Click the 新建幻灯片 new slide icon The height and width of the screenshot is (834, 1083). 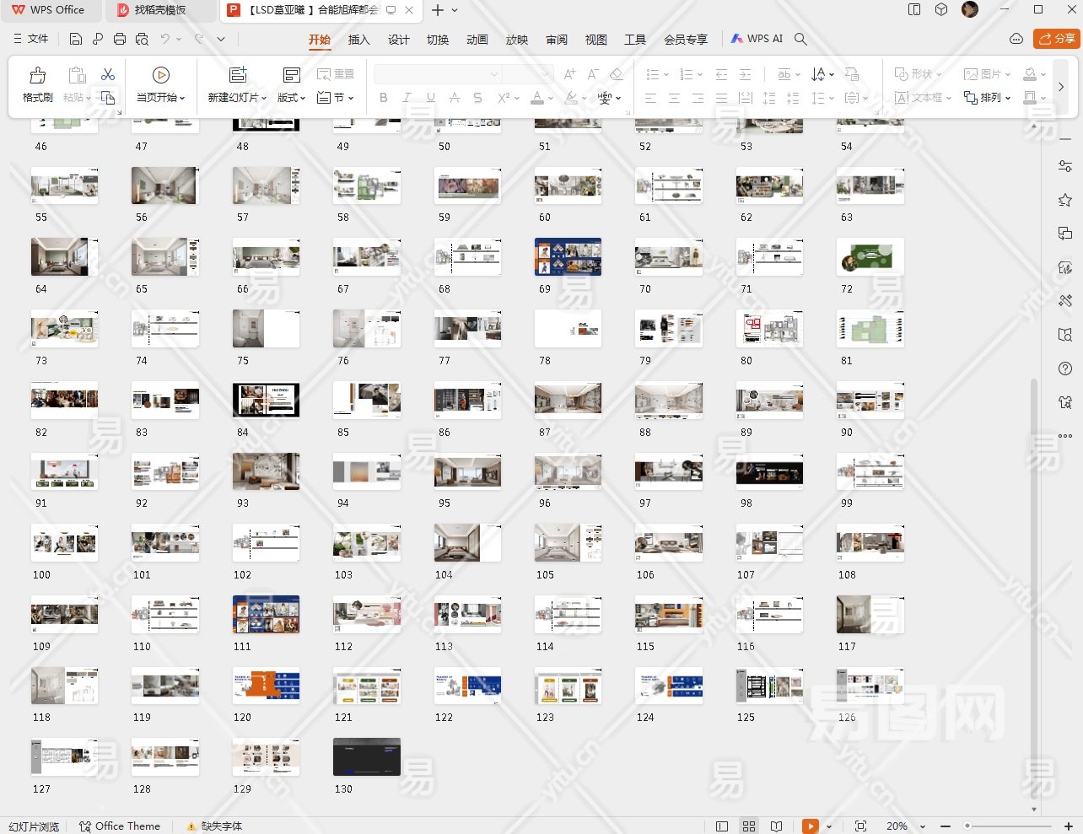[x=238, y=76]
